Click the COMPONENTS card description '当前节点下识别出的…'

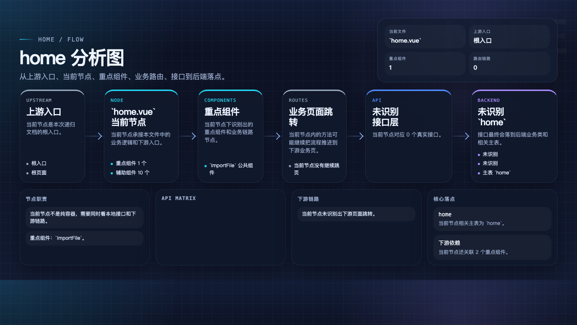(229, 132)
